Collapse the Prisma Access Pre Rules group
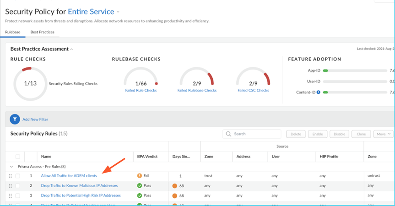The height and width of the screenshot is (206, 395). (x=11, y=167)
